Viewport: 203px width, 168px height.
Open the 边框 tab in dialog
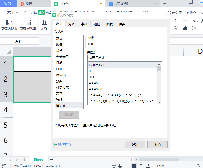(x=97, y=24)
